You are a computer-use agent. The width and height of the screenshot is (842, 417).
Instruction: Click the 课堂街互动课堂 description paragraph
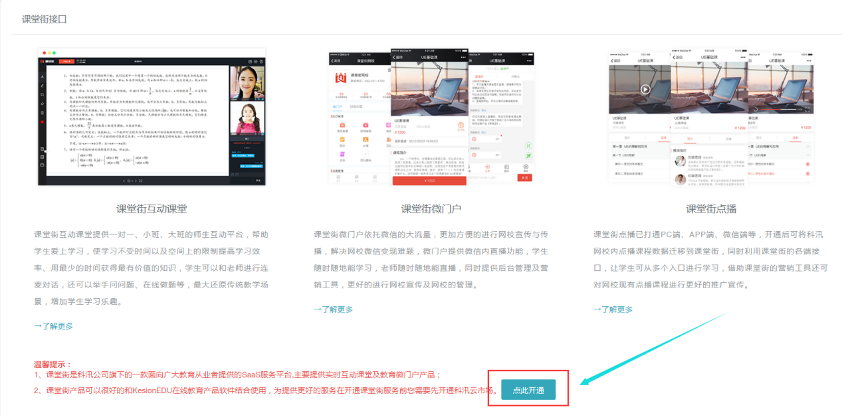(x=152, y=268)
